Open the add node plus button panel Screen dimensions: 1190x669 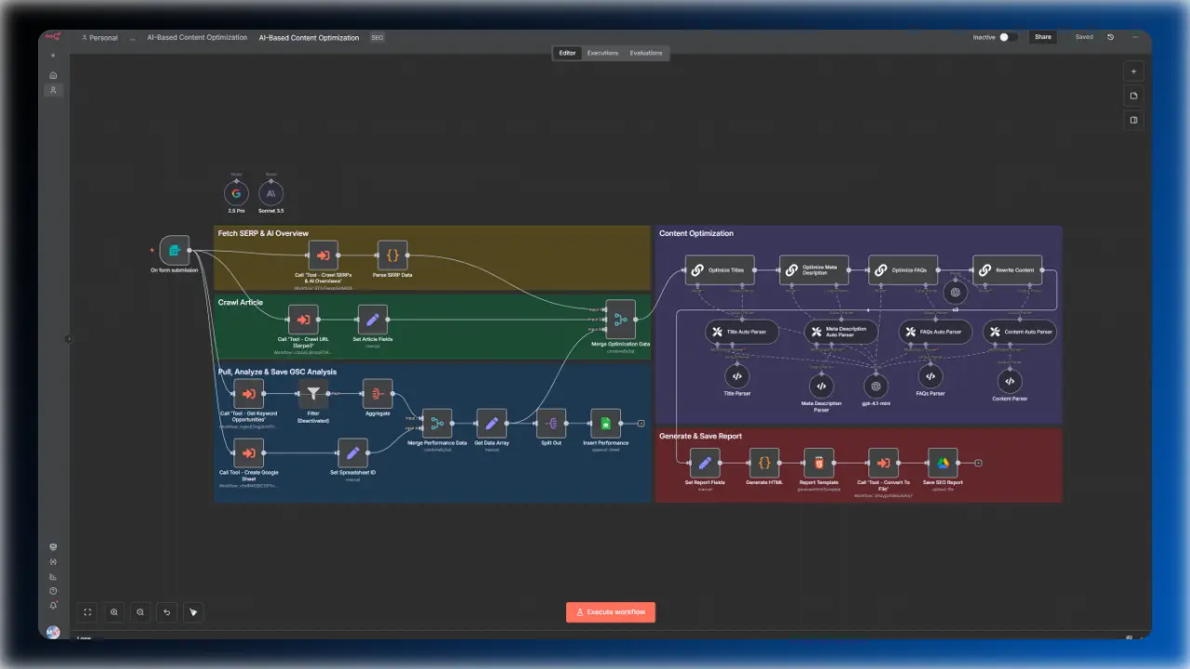pyautogui.click(x=1133, y=72)
